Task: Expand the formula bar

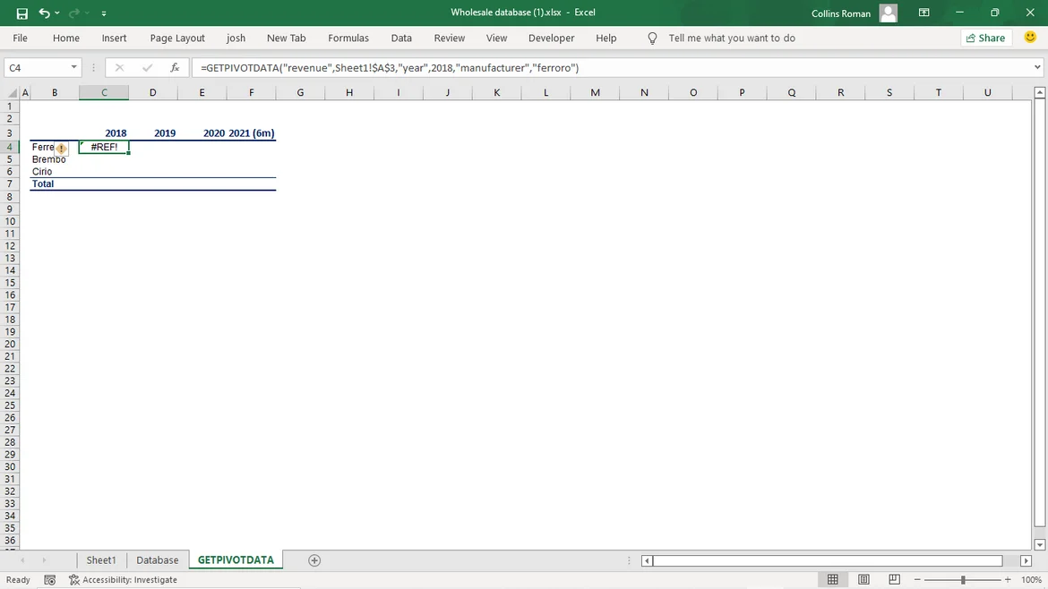Action: point(1037,68)
